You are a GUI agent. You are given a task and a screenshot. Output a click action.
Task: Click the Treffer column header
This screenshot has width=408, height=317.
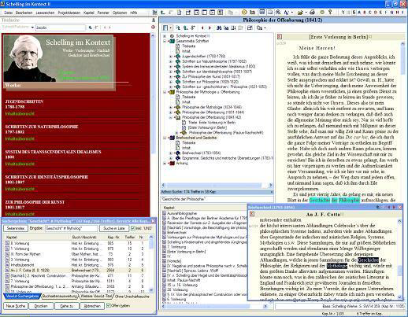pos(130,237)
